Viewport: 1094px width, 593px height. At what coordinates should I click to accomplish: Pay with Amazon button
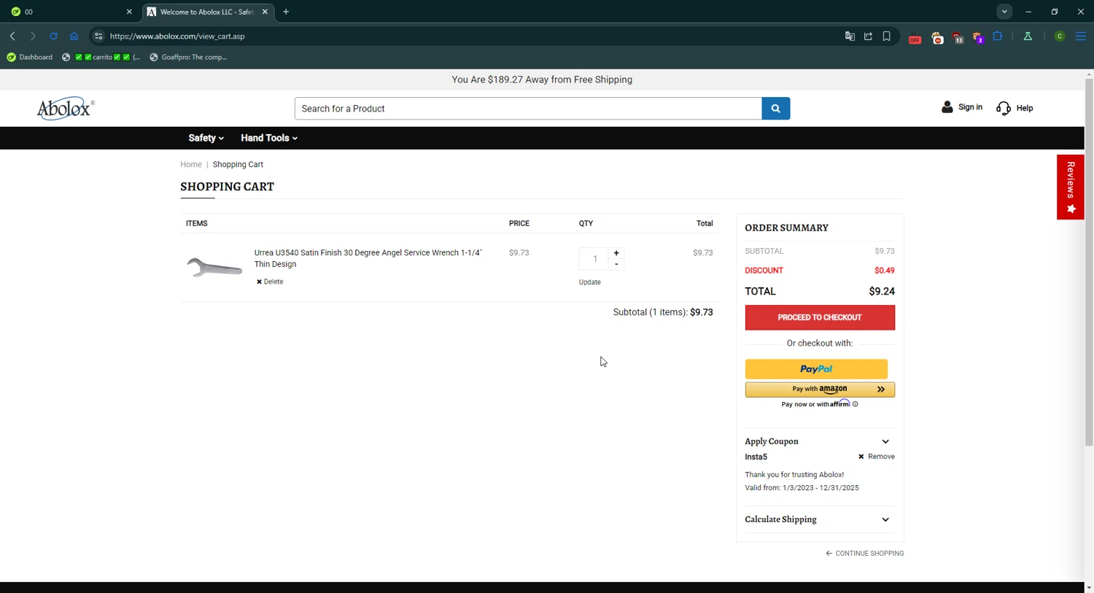point(820,389)
